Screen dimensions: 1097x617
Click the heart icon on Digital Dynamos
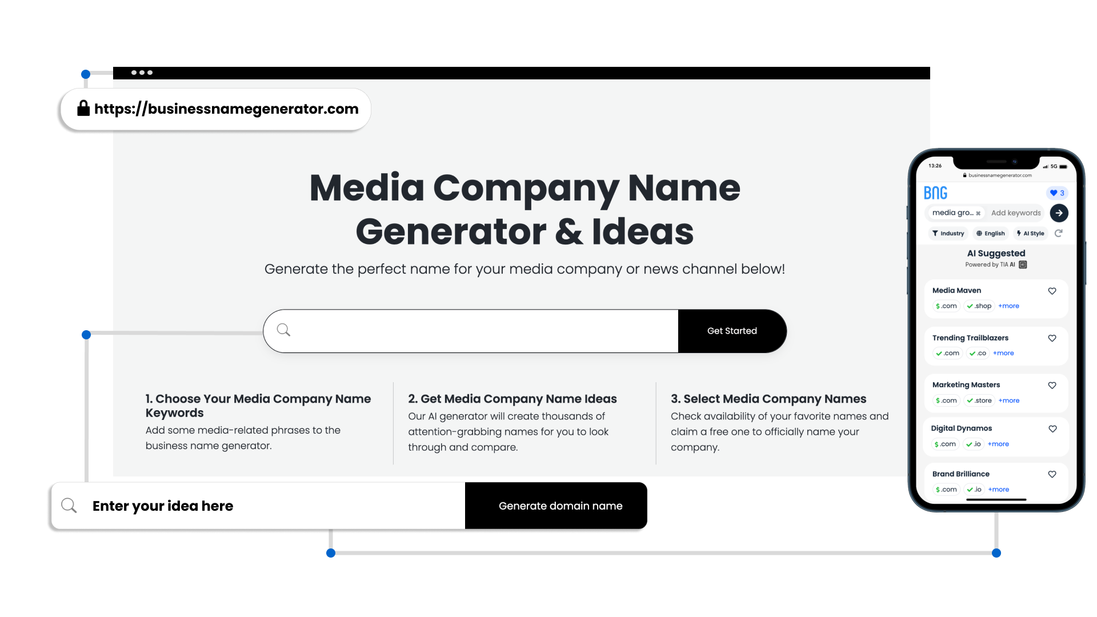tap(1052, 428)
